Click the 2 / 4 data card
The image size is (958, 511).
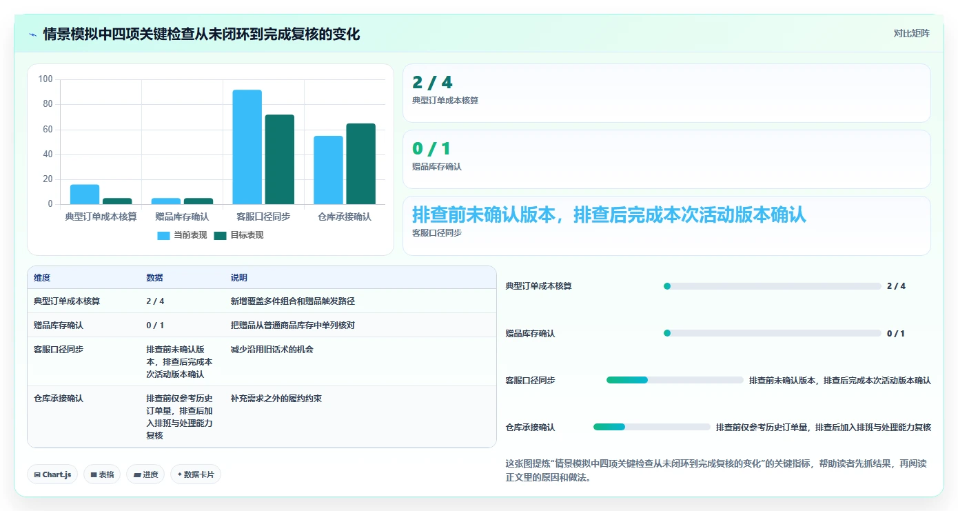pos(666,93)
